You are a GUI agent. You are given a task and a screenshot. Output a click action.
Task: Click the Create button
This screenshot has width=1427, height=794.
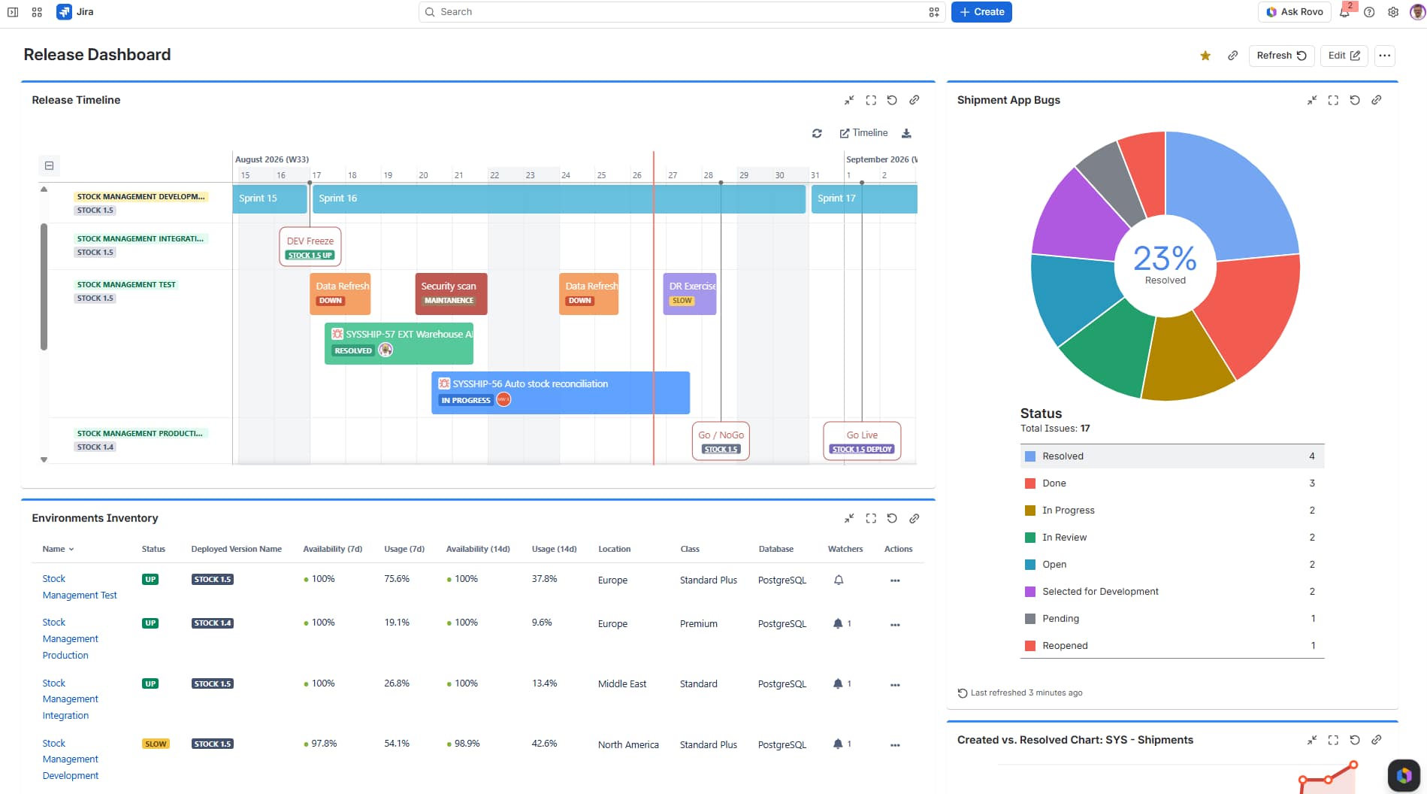[981, 12]
